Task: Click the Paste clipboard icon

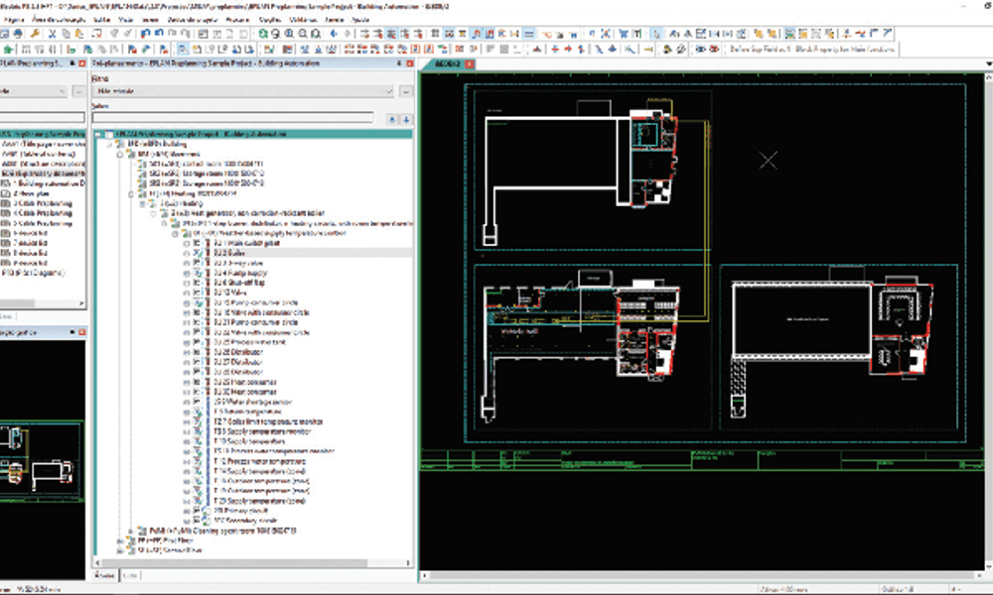Action: click(79, 34)
